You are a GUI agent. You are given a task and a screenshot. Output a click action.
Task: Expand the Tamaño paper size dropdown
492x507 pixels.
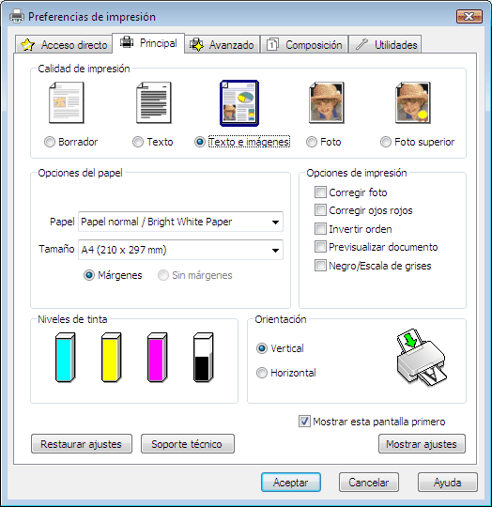pyautogui.click(x=180, y=250)
